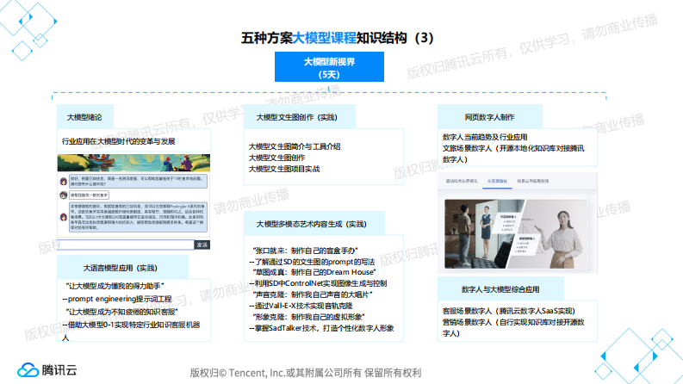
Task: Click 利用SD中ControlNet实现图像生成与控制 line
Action: click(318, 283)
